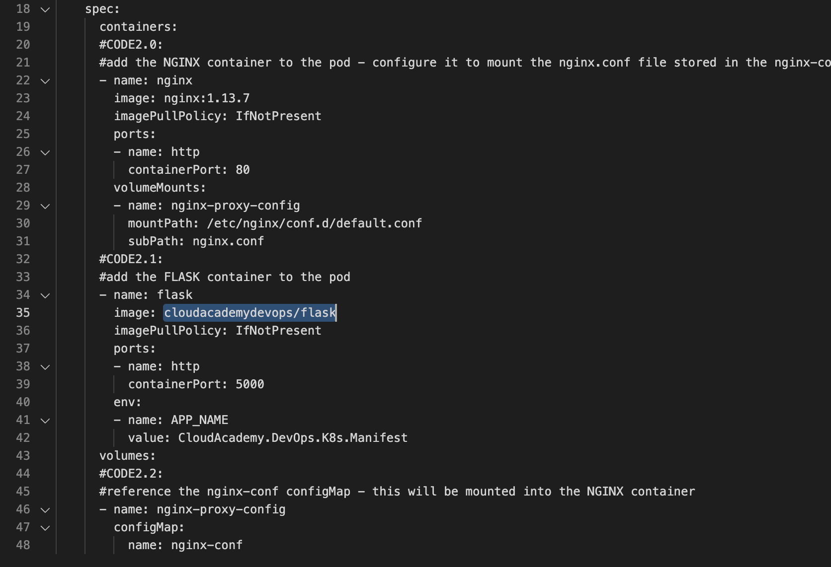Fold the http port entry at line 26
This screenshot has height=567, width=831.
tap(45, 152)
